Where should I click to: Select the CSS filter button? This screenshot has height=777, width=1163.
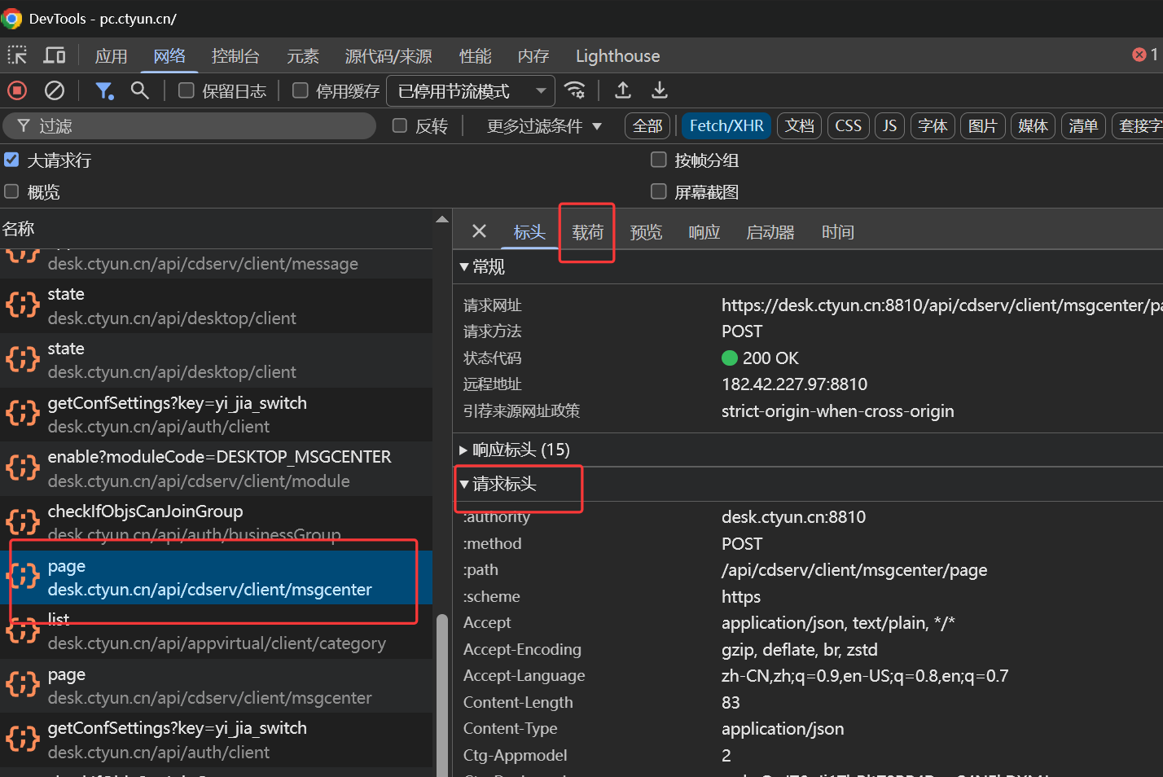tap(848, 126)
